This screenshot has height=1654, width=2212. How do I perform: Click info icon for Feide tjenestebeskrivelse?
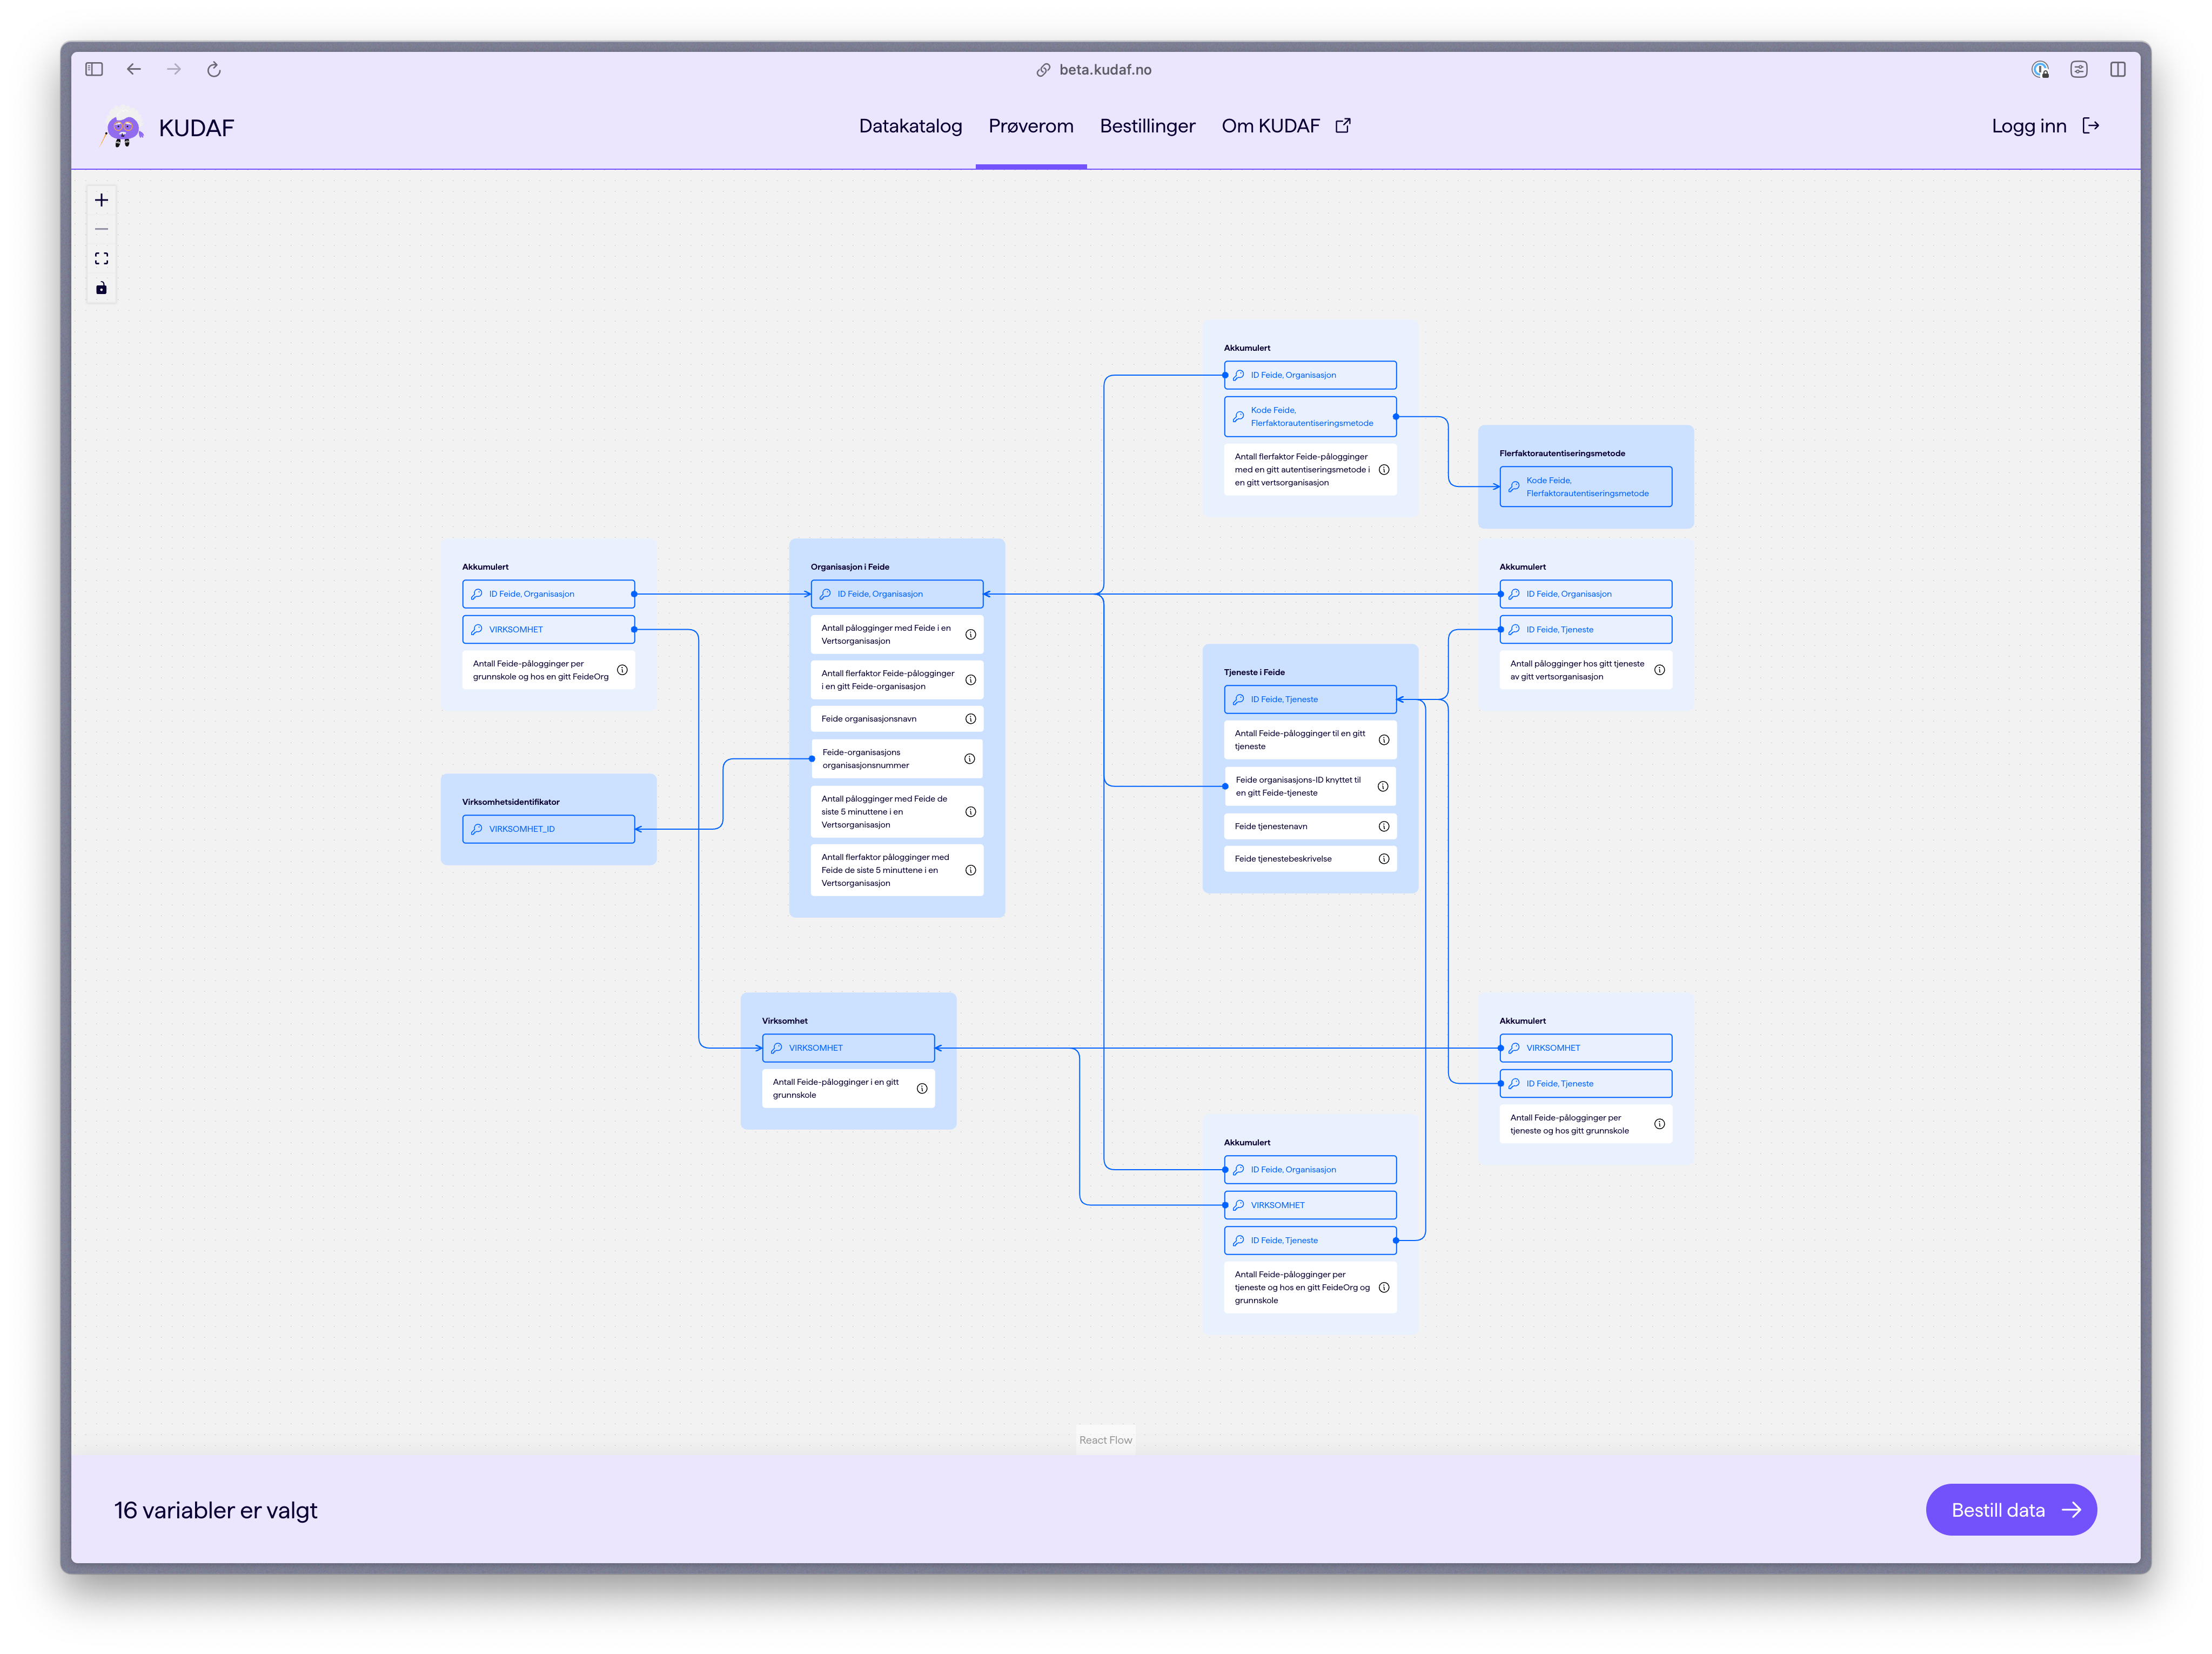tap(1384, 858)
